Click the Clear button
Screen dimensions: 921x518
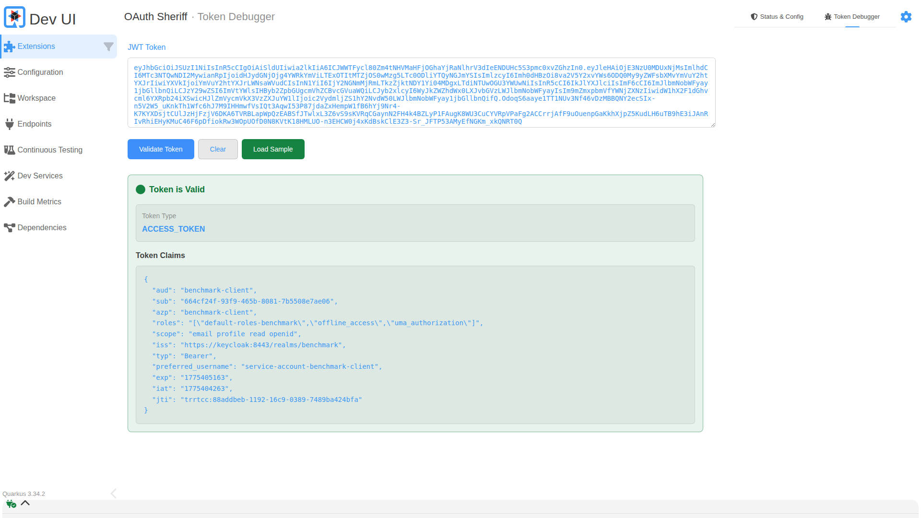click(218, 149)
